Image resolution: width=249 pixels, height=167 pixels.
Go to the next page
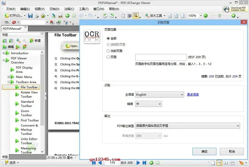coord(138,163)
